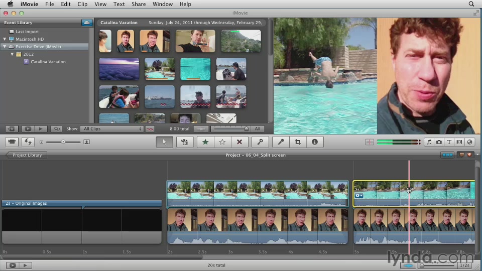
Task: Open the keyword filter magnifier dropdown
Action: [56, 129]
